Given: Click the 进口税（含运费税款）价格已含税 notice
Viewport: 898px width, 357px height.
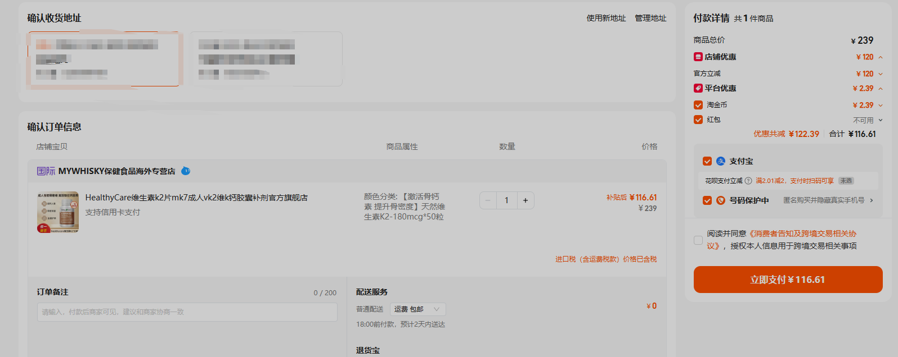Looking at the screenshot, I should click(606, 259).
